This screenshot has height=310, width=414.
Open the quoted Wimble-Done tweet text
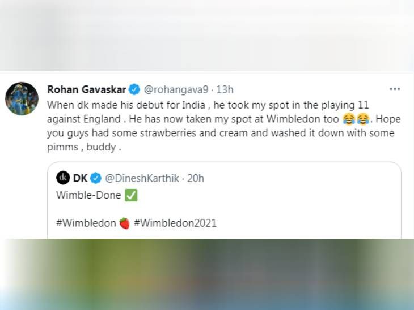tap(88, 195)
